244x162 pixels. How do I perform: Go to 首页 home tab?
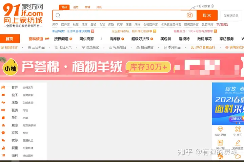[9, 39]
